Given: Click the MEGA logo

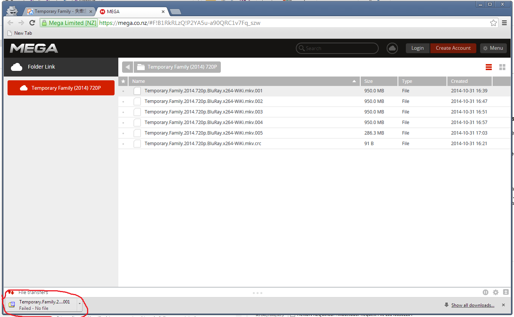Looking at the screenshot, I should coord(34,48).
